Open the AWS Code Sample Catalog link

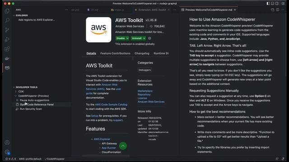(x=111, y=104)
